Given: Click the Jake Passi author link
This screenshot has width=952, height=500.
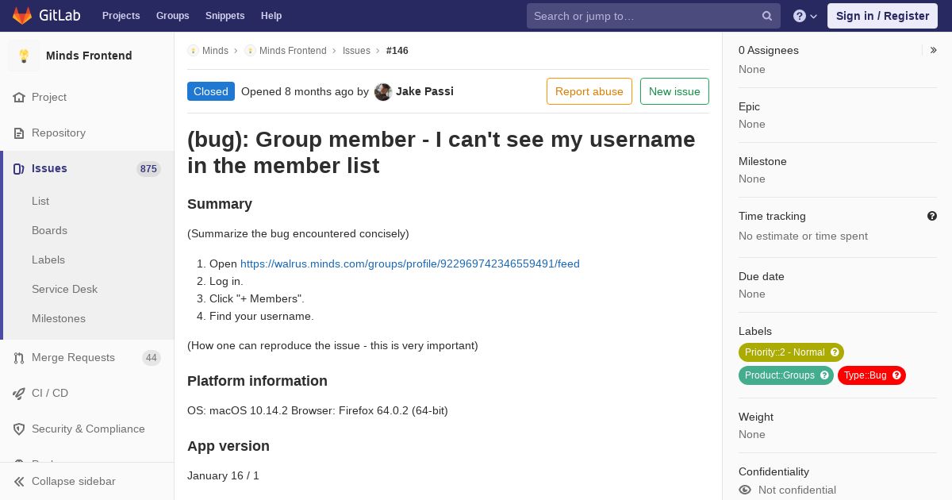Looking at the screenshot, I should 424,91.
